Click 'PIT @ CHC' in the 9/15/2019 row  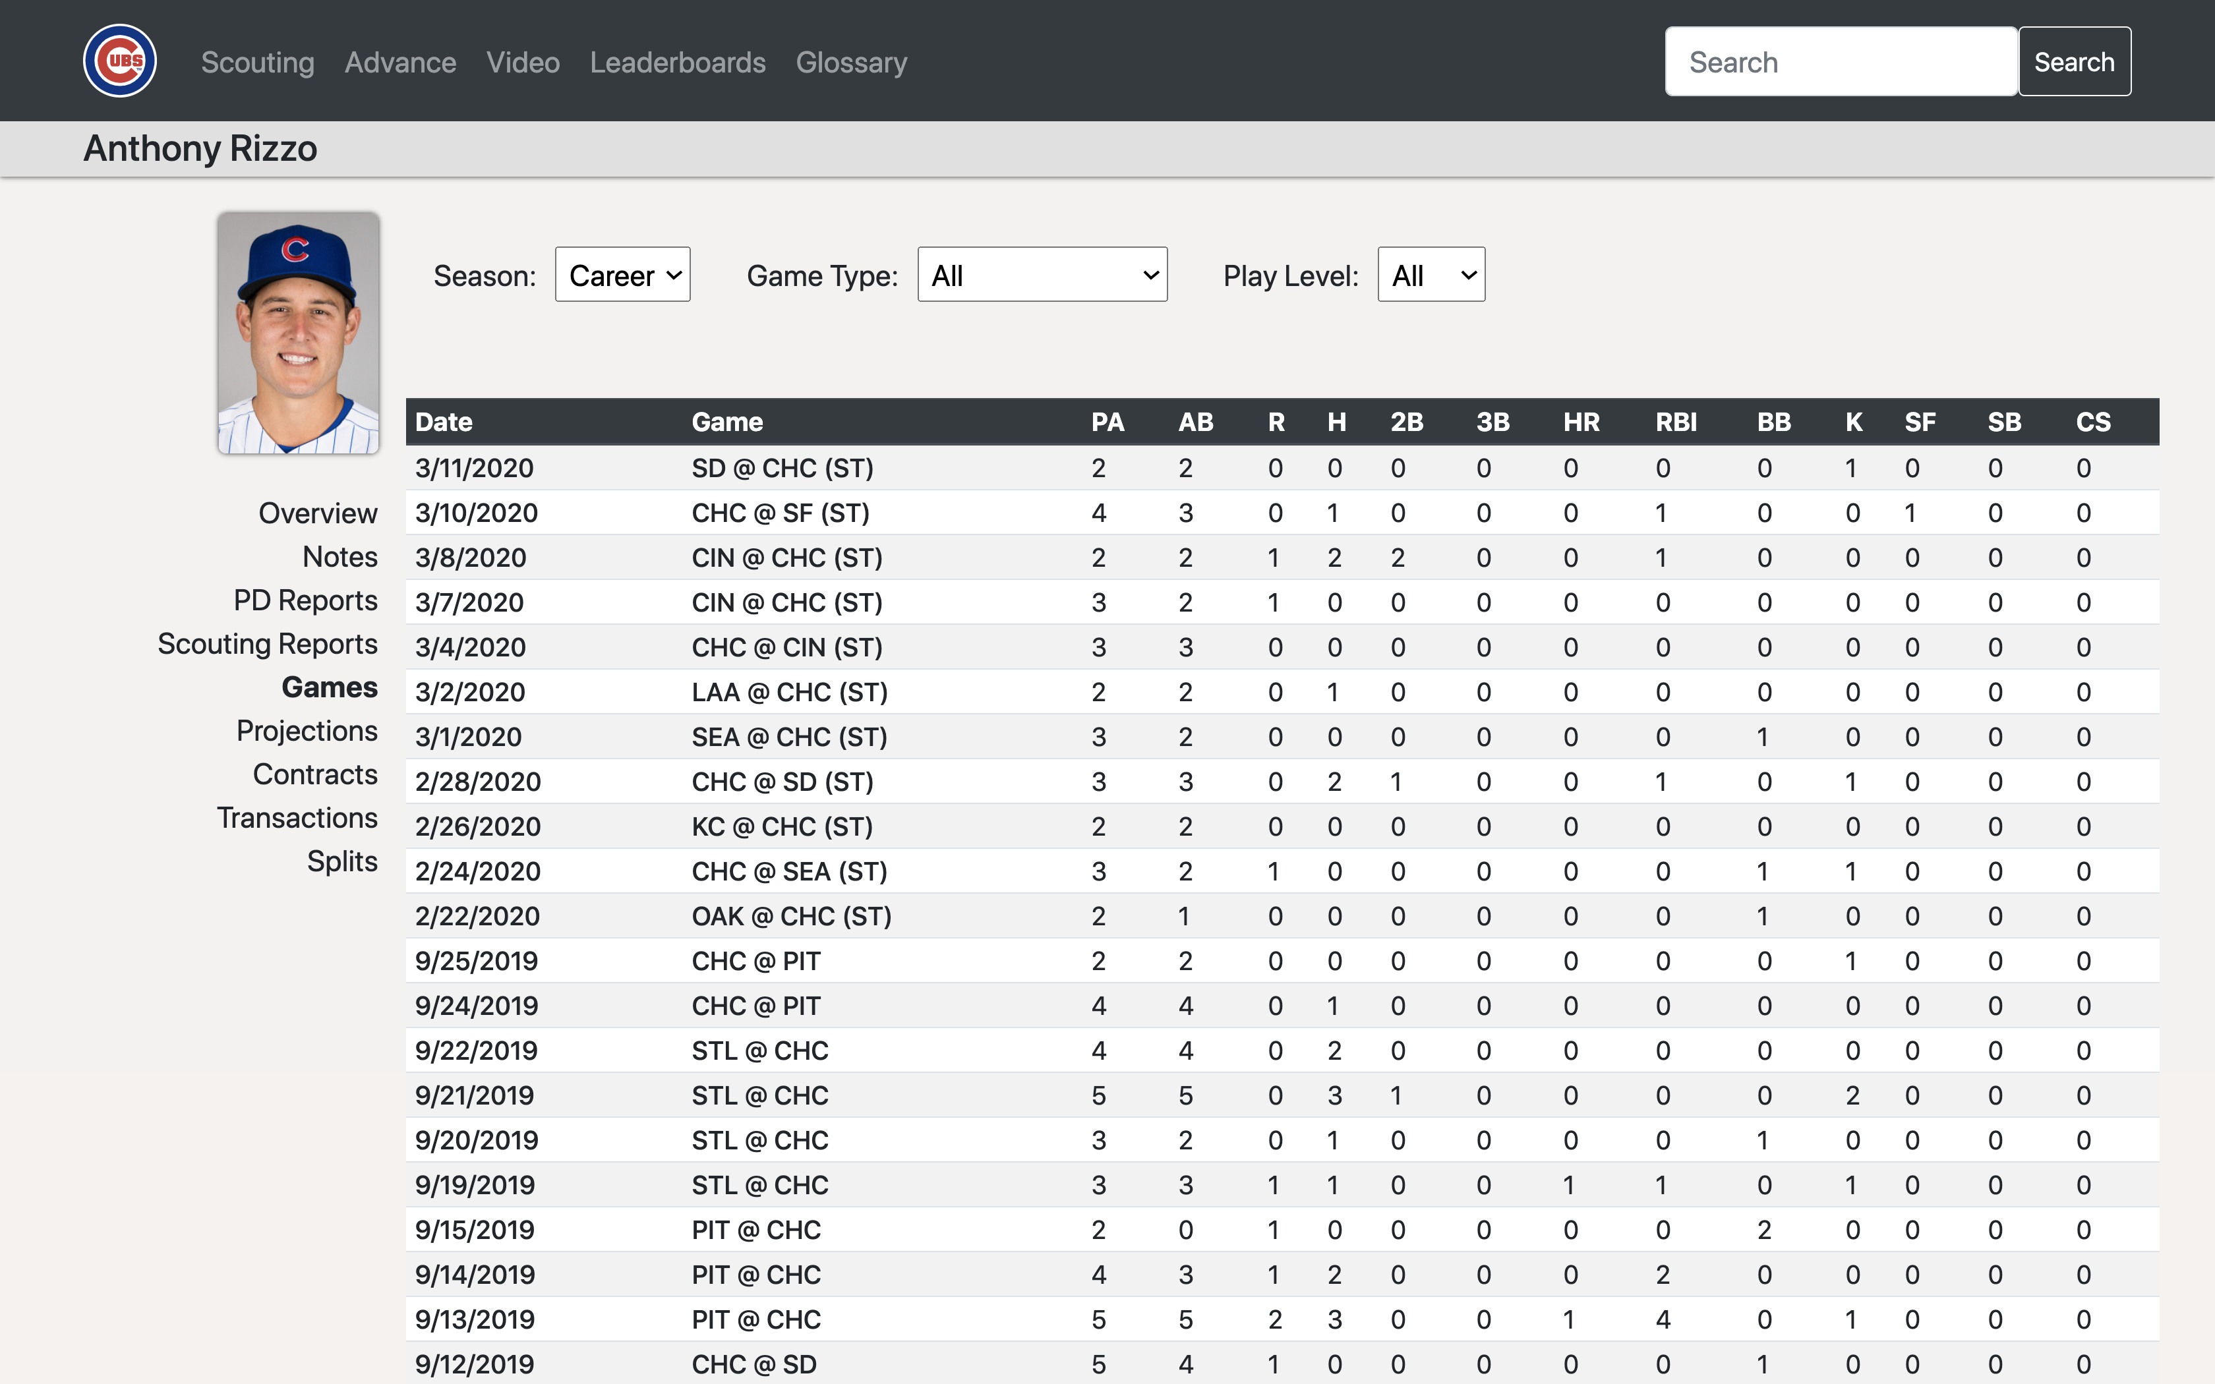(756, 1230)
